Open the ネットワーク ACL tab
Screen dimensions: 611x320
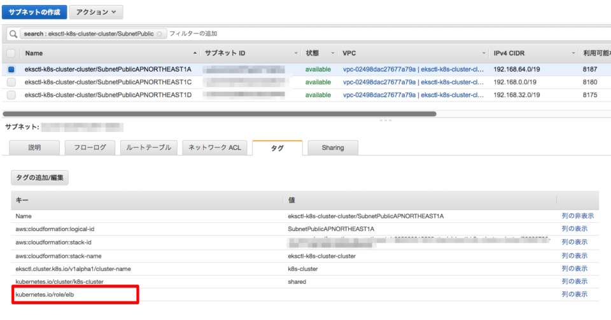click(x=214, y=147)
